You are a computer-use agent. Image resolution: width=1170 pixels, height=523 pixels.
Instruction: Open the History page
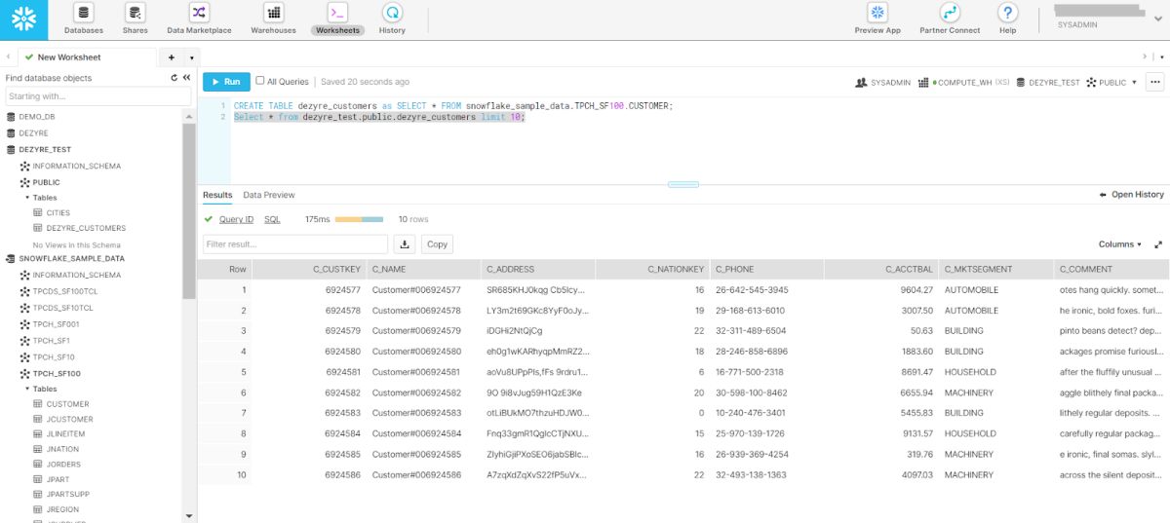click(x=392, y=19)
